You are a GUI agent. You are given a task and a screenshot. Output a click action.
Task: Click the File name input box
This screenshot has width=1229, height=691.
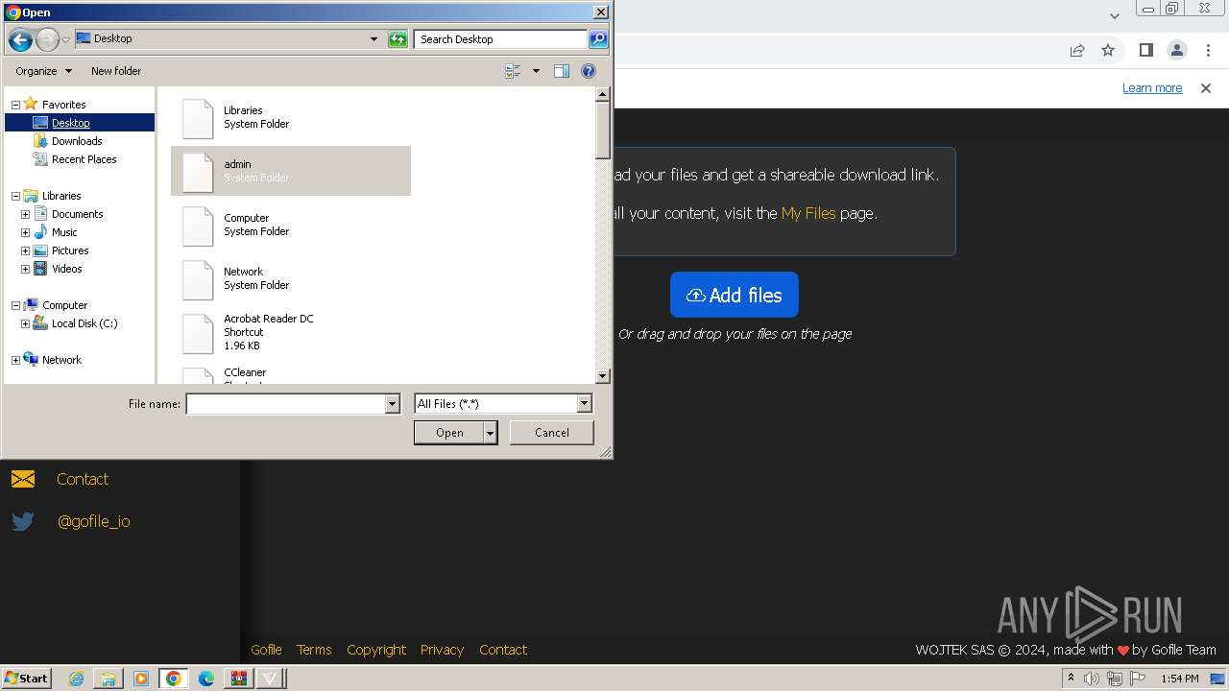(285, 404)
